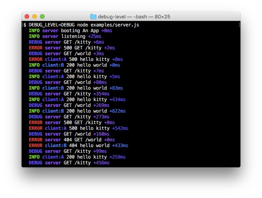262x198 pixels.
Task: Click the line 'ERROR client:B 404 hello world +433ms'
Action: [x=78, y=146]
